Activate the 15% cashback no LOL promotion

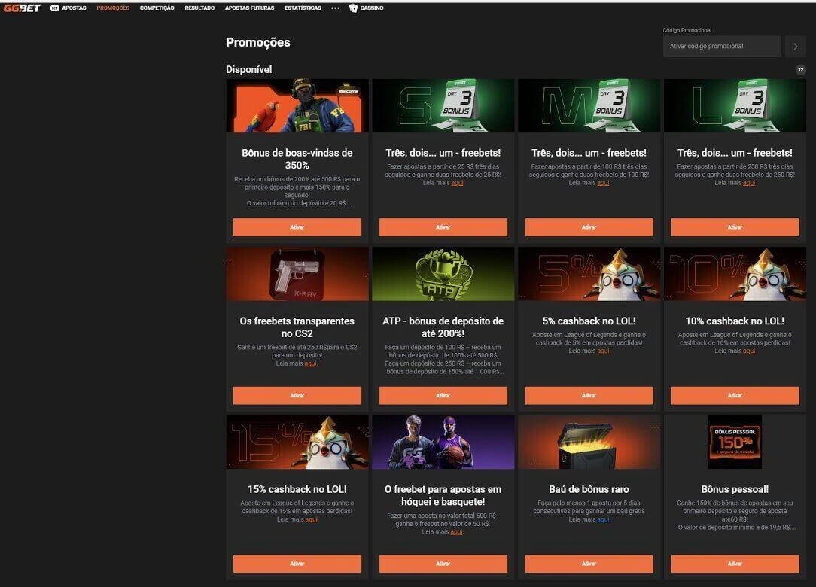[297, 564]
